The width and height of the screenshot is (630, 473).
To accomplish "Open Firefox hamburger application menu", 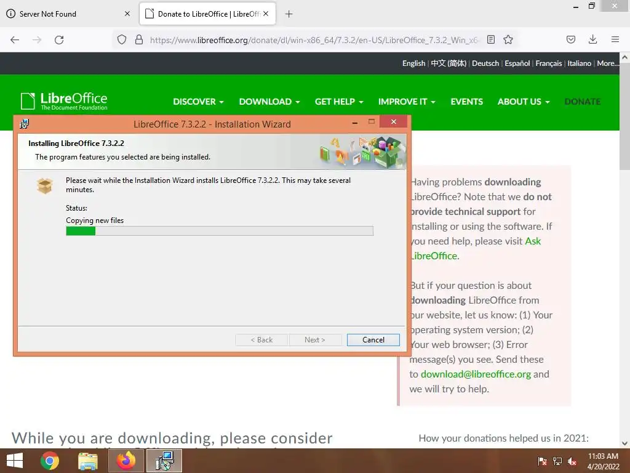I will pos(615,39).
